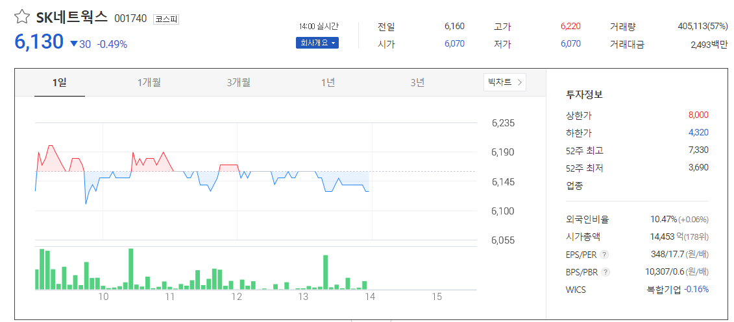
Task: Click the 외국인비율 value 10.47%
Action: tap(663, 219)
